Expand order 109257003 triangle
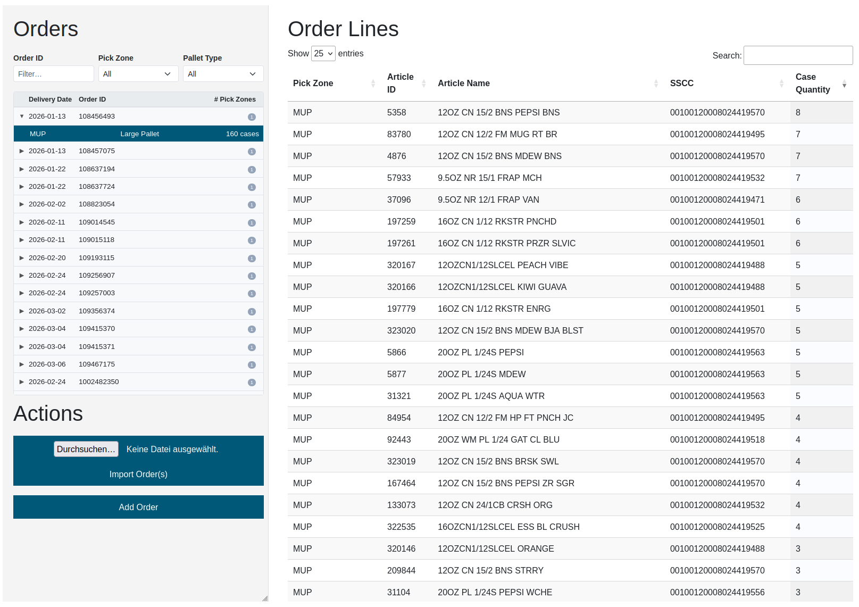 (x=22, y=293)
